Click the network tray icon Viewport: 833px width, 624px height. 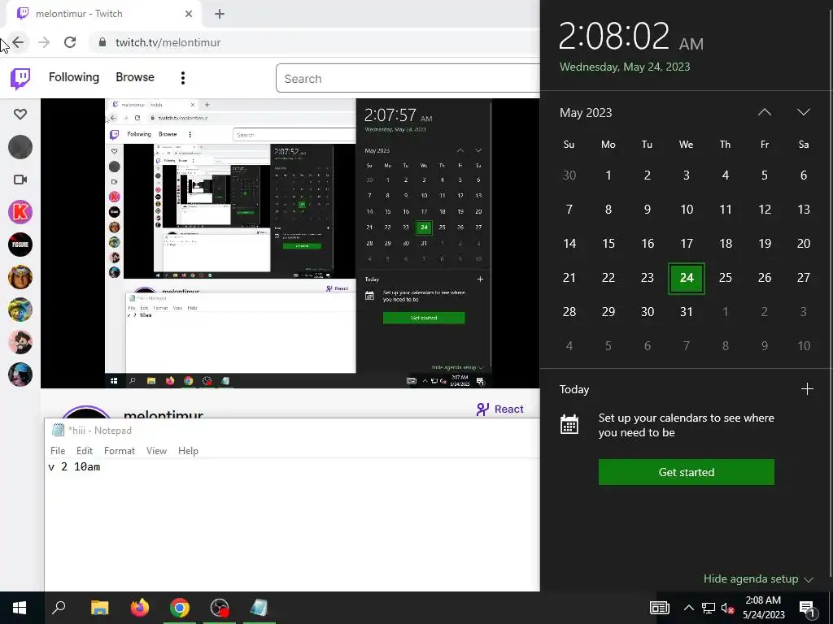pos(709,608)
